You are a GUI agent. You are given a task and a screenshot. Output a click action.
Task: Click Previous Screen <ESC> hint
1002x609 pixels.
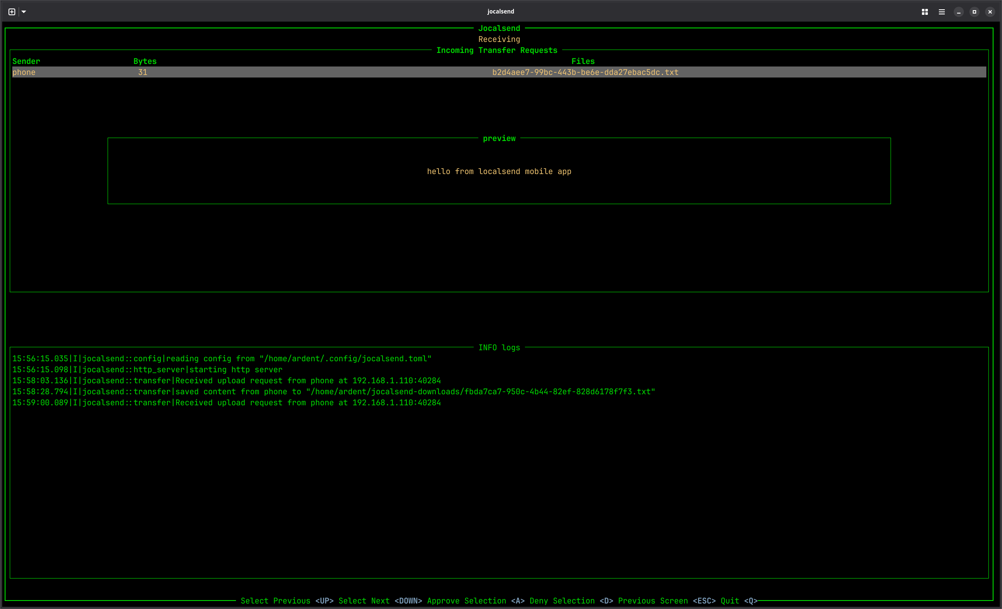point(666,601)
